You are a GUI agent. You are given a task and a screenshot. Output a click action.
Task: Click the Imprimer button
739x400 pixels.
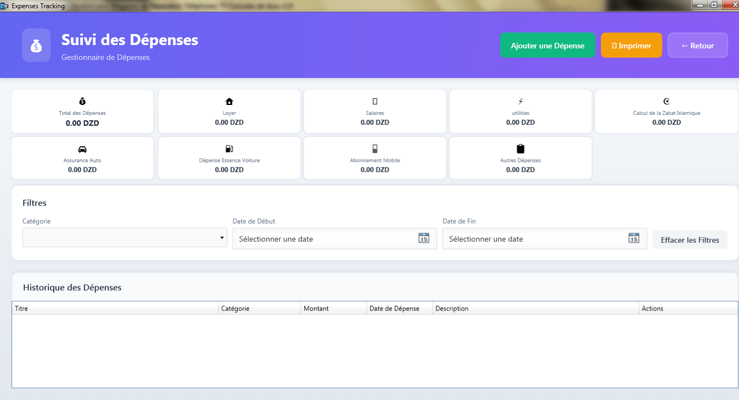pos(631,45)
